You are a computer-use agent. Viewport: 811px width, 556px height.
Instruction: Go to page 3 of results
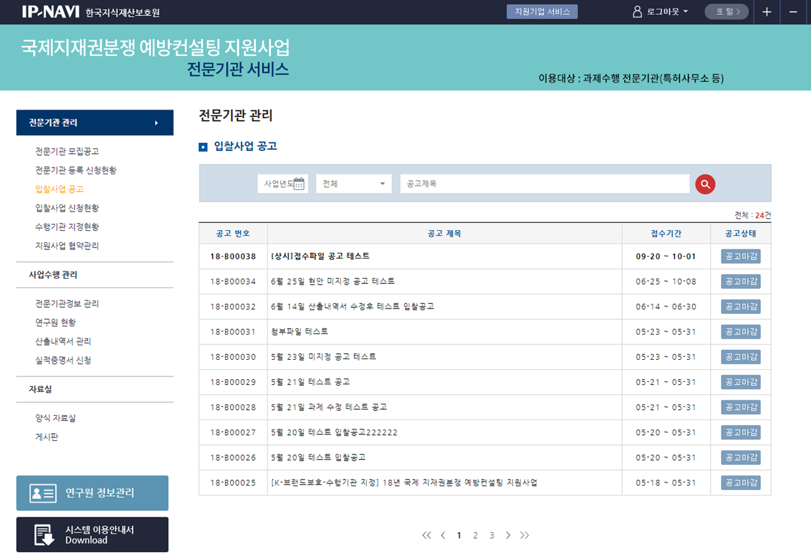pyautogui.click(x=492, y=535)
